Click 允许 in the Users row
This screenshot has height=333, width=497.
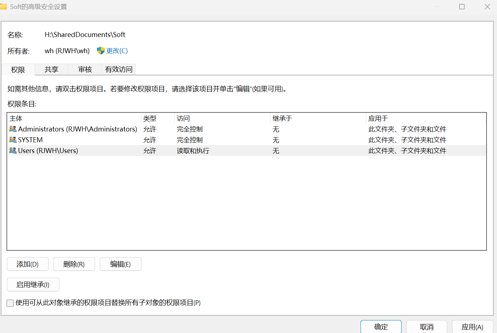pyautogui.click(x=150, y=151)
